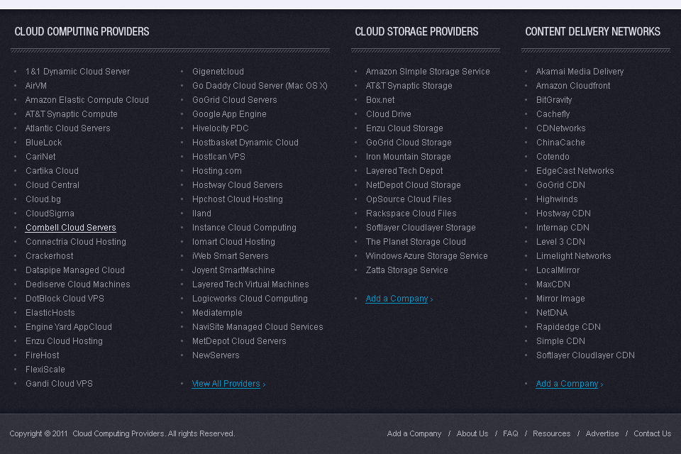The image size is (681, 454).
Task: Click Add a Company under Content Delivery Networks
Action: (566, 383)
